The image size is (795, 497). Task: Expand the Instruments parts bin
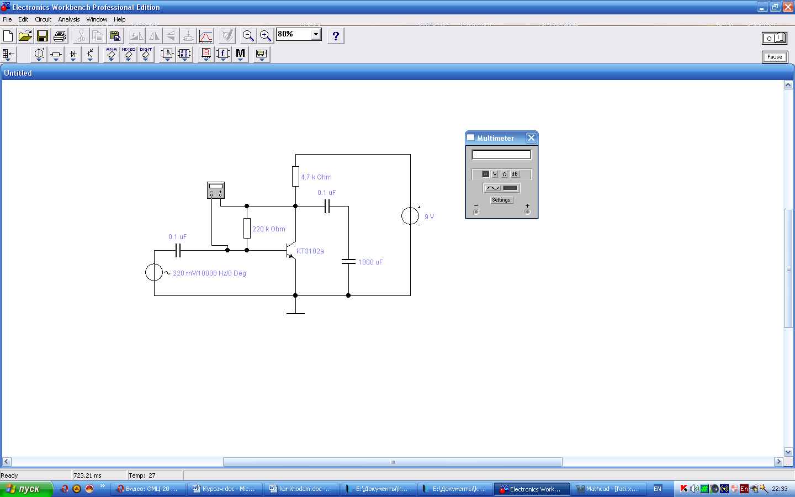click(x=261, y=55)
